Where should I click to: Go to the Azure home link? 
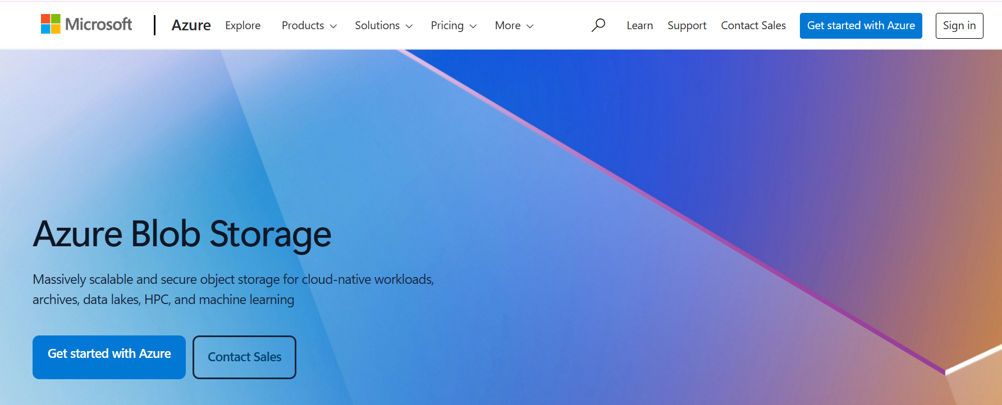coord(191,25)
